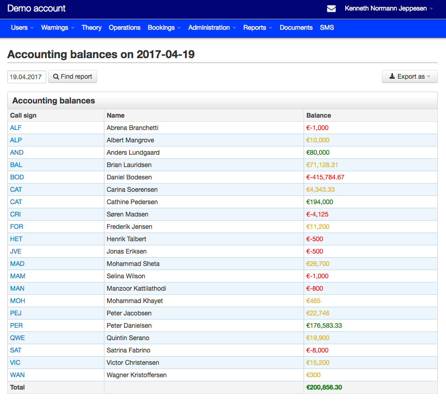
Task: Select the €194,000 balance
Action: coord(320,202)
